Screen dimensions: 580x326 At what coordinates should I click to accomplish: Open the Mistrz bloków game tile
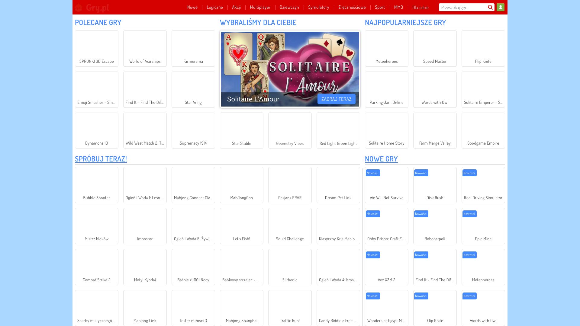(97, 226)
